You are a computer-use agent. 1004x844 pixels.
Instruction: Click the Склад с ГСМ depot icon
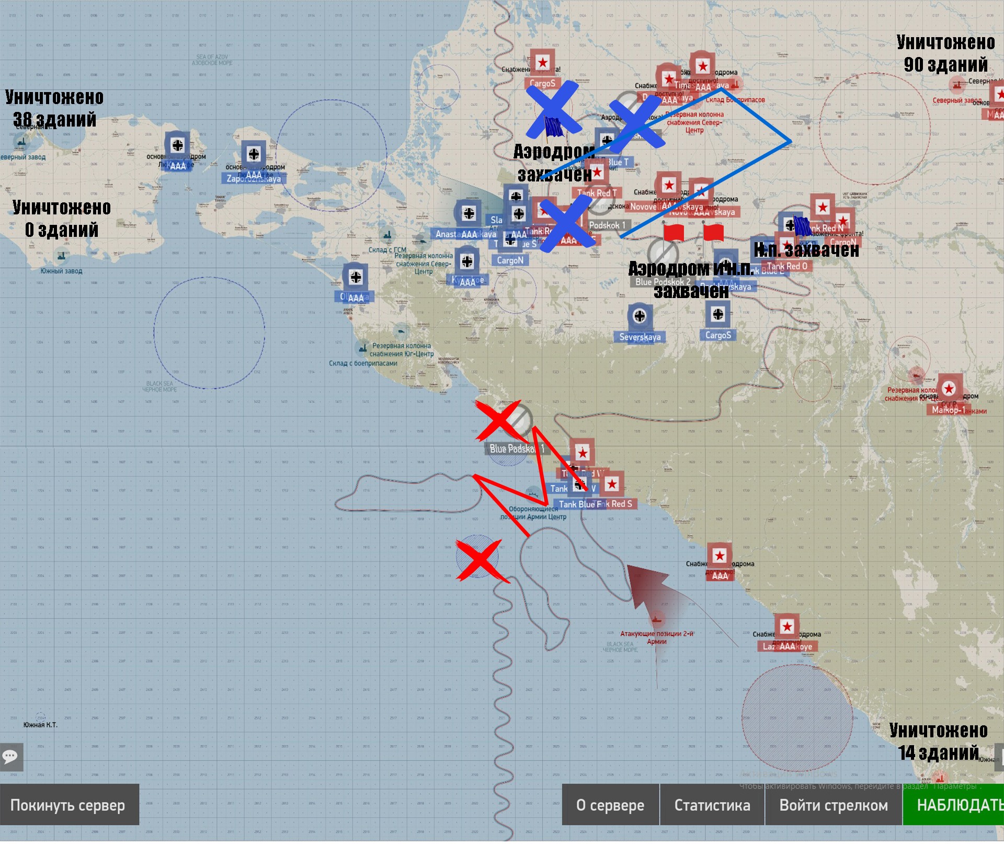point(387,236)
